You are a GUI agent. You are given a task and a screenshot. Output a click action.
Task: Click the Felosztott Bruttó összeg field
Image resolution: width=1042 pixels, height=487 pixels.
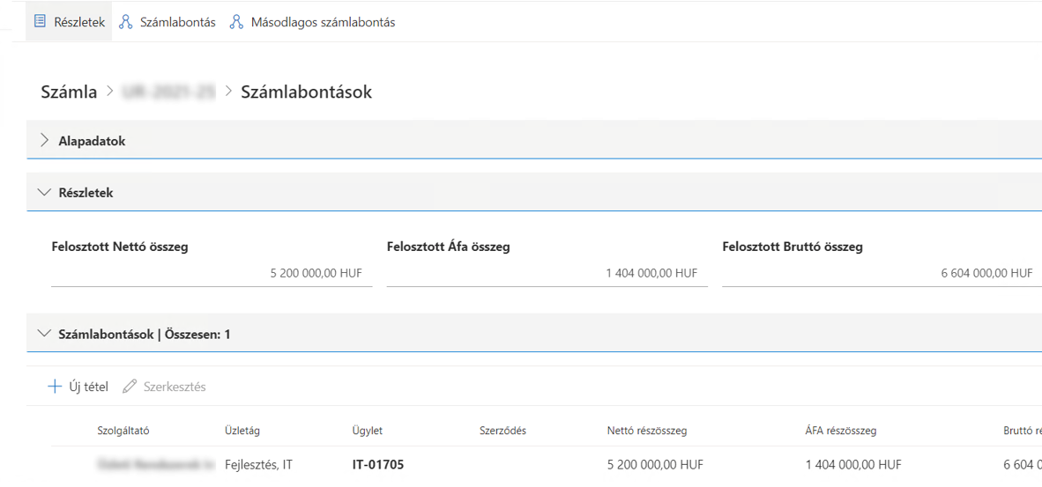click(881, 274)
